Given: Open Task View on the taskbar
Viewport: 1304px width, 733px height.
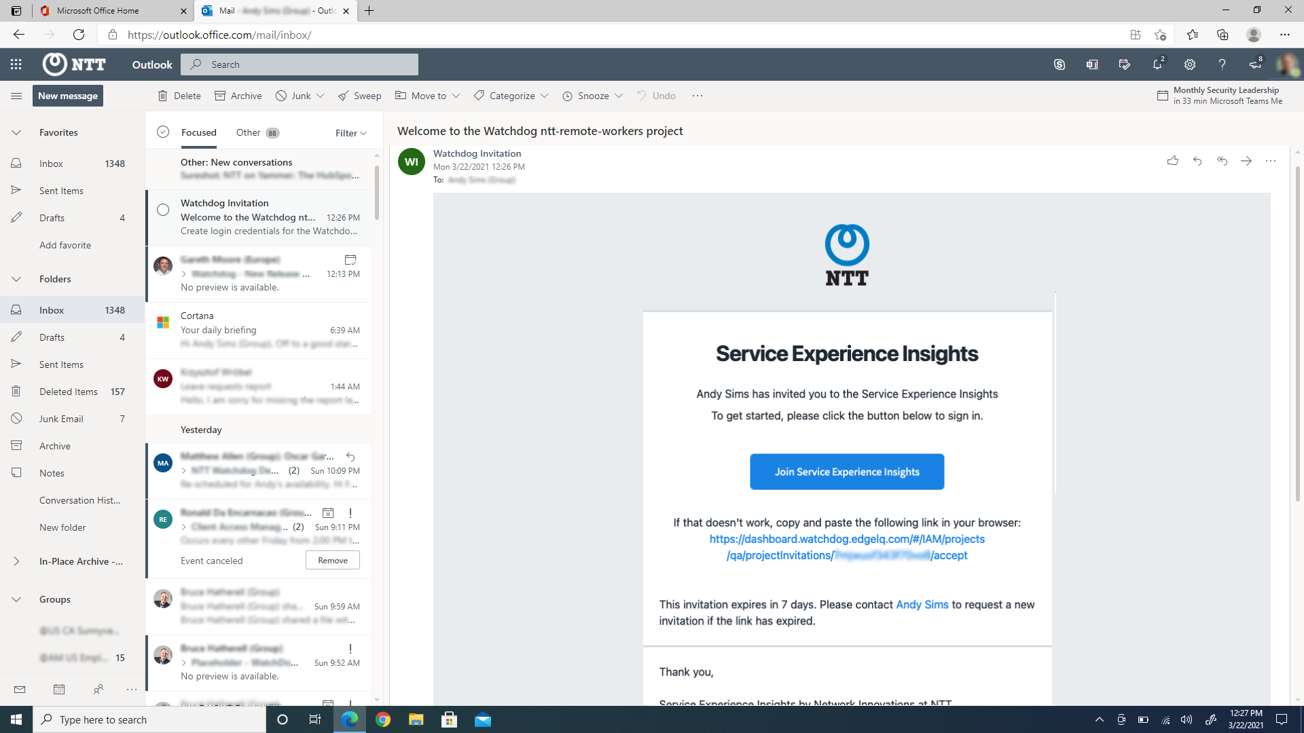Looking at the screenshot, I should pos(315,719).
